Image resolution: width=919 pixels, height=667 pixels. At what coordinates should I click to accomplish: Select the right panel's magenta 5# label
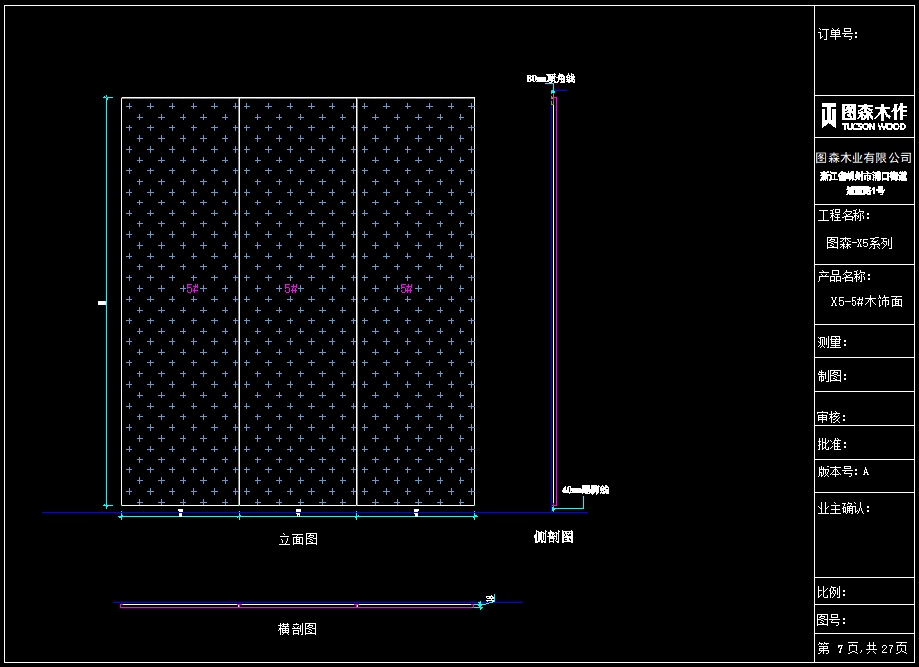click(x=405, y=289)
